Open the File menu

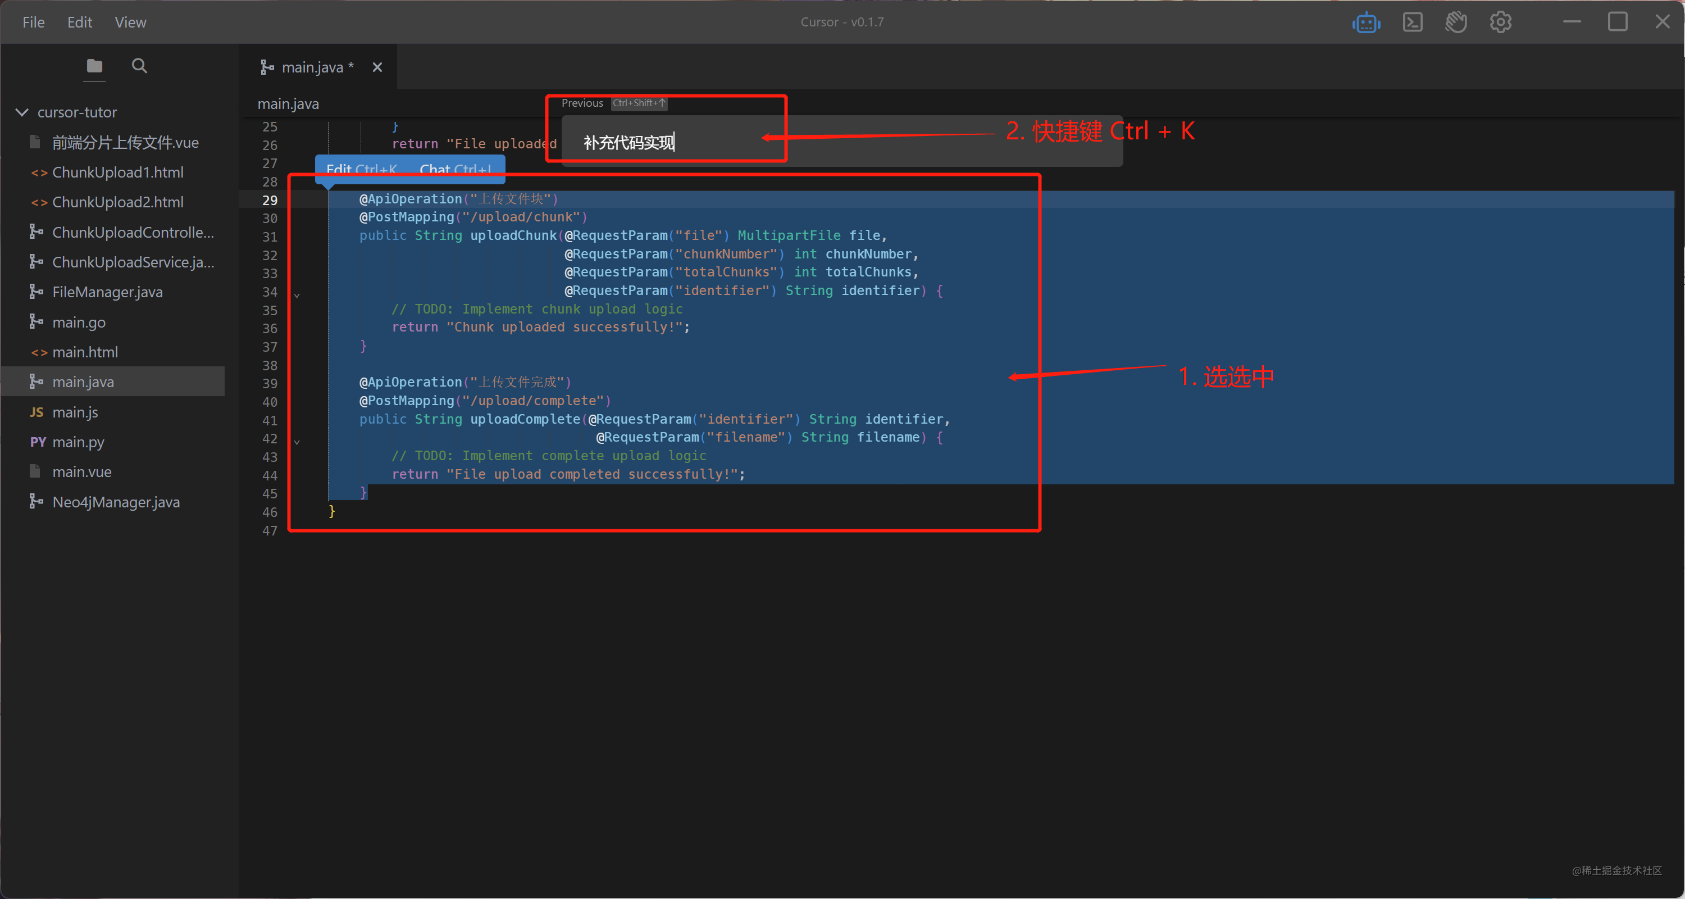pyautogui.click(x=33, y=22)
